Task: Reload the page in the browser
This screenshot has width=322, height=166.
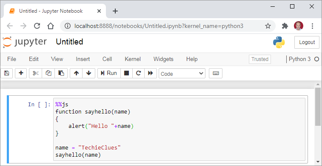Action: (x=37, y=26)
